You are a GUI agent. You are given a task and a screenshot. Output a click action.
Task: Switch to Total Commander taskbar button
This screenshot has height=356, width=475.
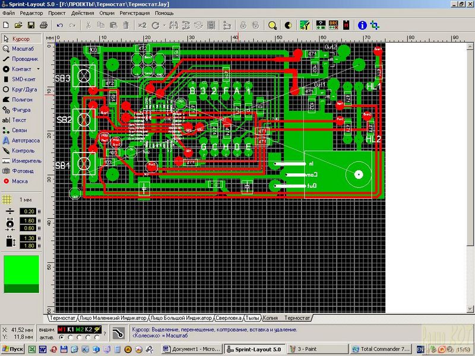(x=381, y=349)
